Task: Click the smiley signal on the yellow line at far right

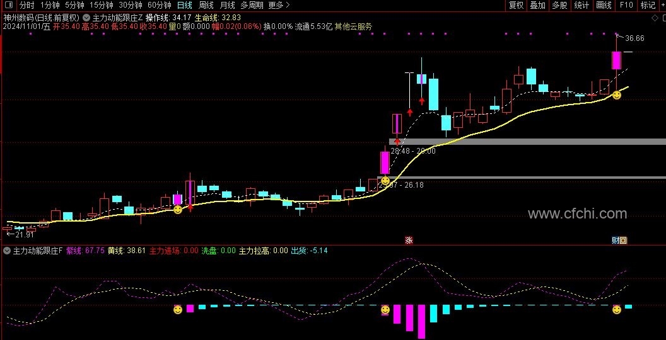Action: [616, 95]
